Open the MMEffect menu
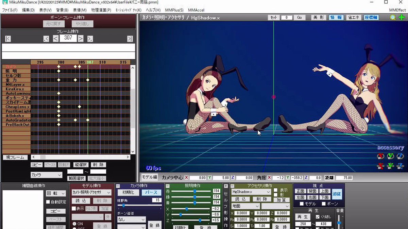This screenshot has height=229, width=408. click(x=397, y=10)
